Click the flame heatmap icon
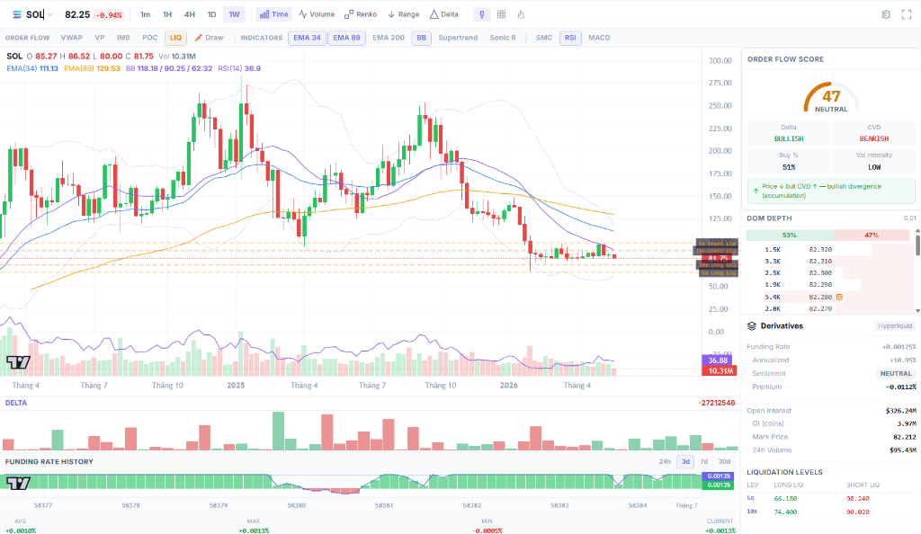Image resolution: width=921 pixels, height=534 pixels. (521, 14)
